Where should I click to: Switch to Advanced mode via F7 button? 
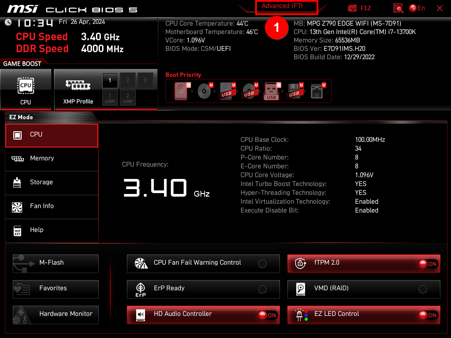pos(286,7)
